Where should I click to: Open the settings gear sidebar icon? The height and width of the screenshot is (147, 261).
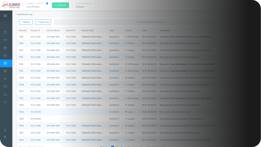point(5,137)
